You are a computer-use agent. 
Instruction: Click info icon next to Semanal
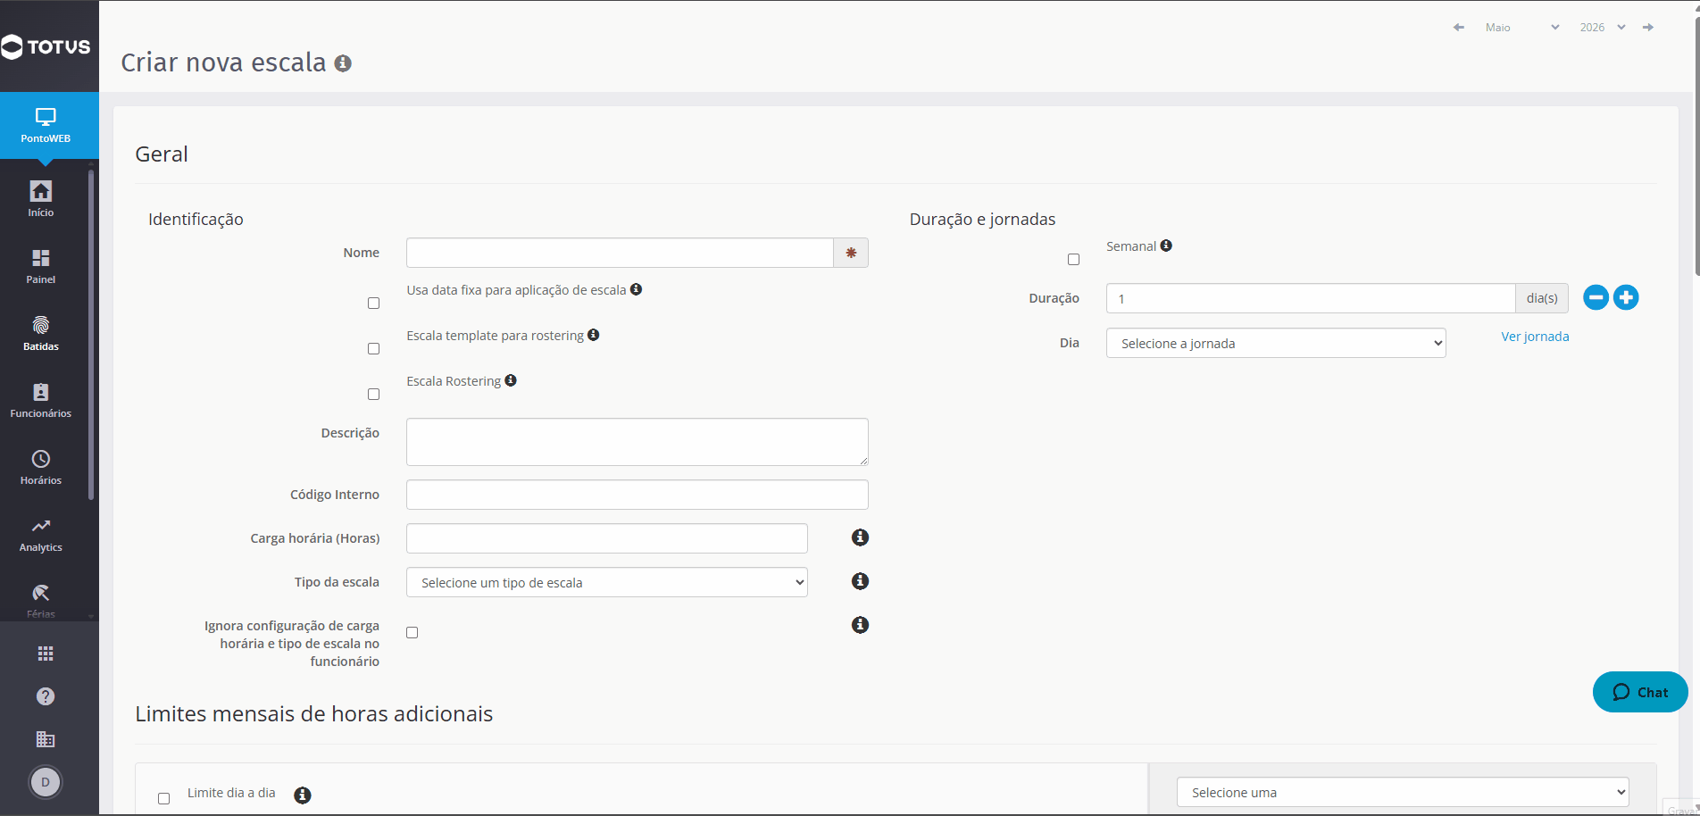pos(1166,246)
